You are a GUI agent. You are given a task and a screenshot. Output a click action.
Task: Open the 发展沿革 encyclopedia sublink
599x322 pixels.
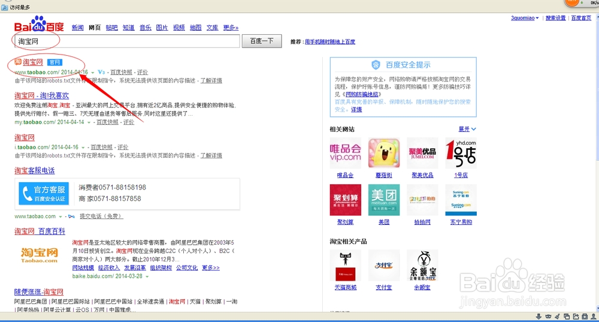135,267
